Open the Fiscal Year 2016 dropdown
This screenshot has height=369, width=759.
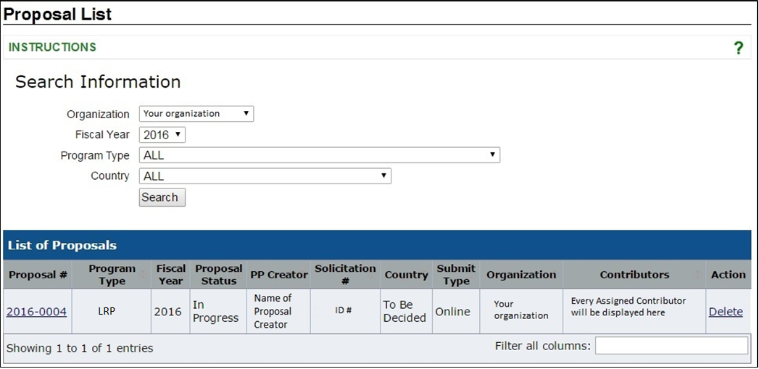point(162,135)
